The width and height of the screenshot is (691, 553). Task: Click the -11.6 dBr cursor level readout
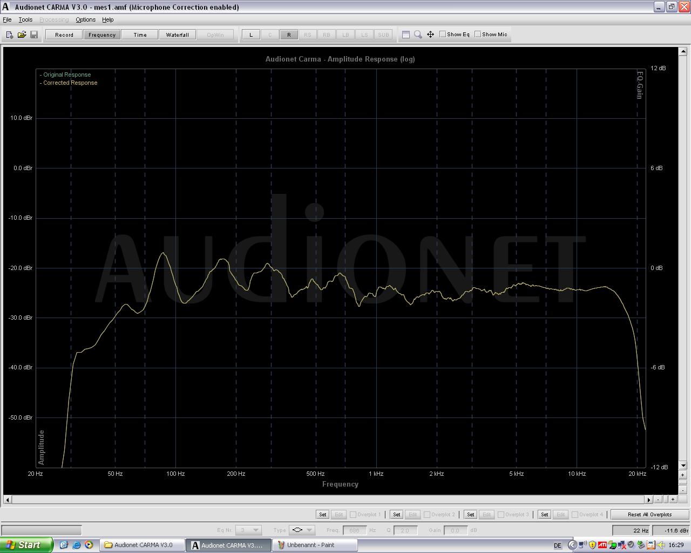pyautogui.click(x=671, y=530)
